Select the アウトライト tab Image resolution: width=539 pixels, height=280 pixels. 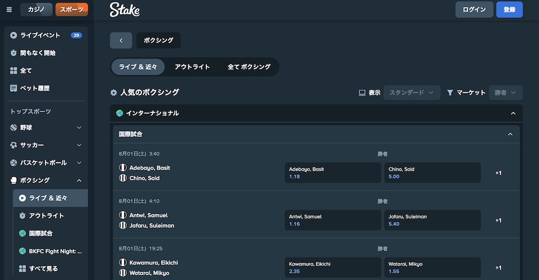click(x=192, y=67)
